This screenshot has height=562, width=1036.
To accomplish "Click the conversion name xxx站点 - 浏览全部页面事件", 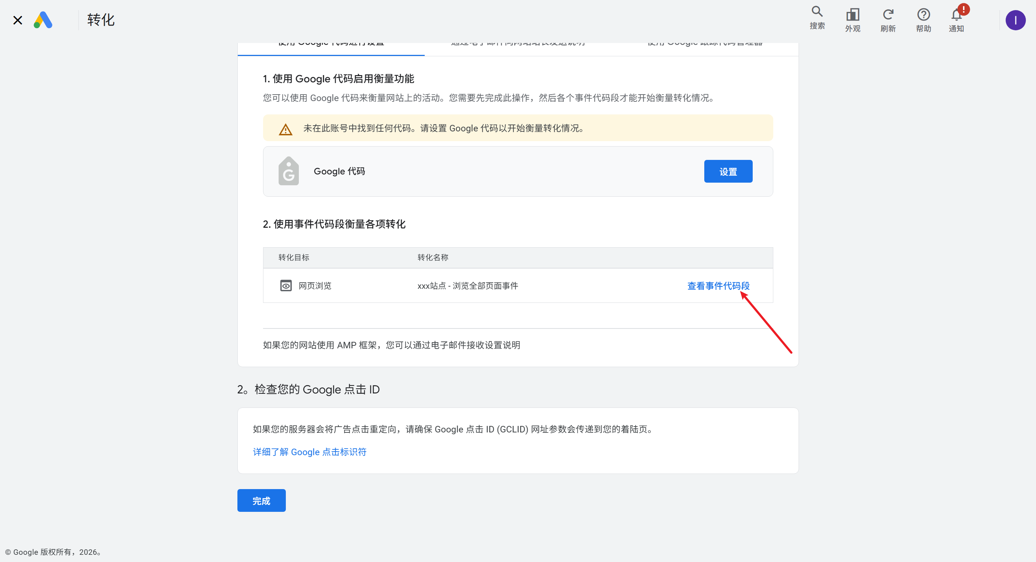I will tap(467, 286).
